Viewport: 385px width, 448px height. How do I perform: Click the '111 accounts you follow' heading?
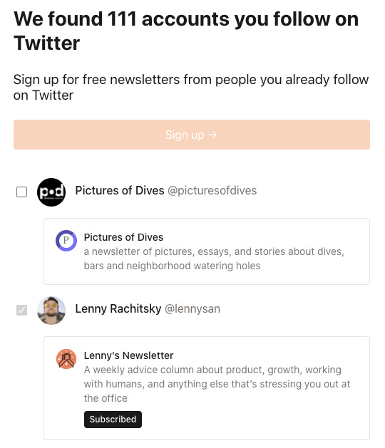[186, 31]
